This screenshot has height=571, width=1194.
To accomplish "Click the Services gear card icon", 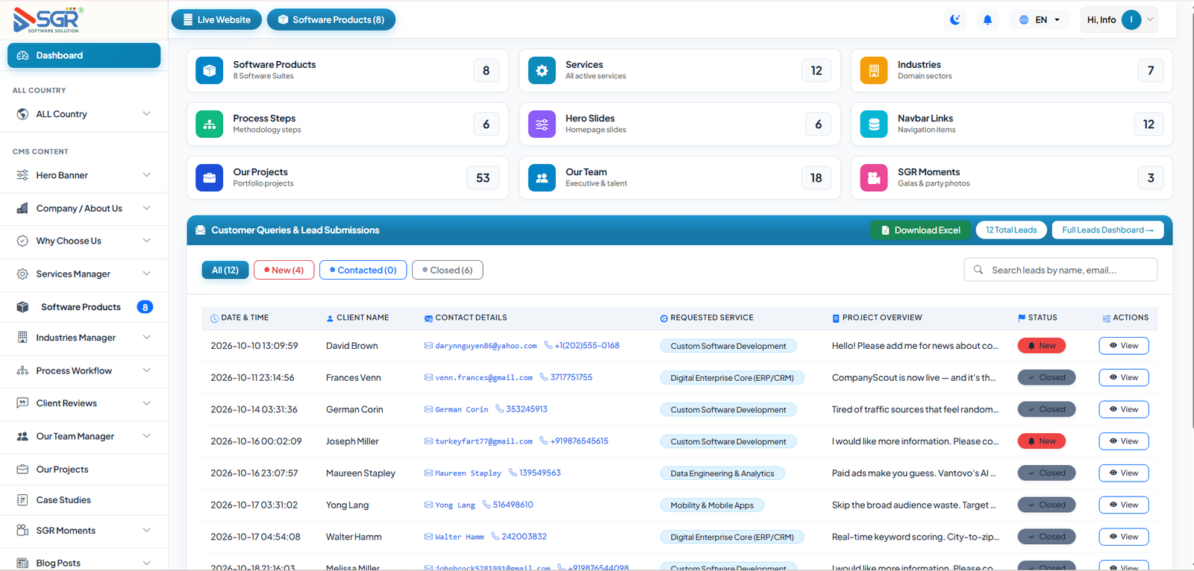I will point(542,71).
